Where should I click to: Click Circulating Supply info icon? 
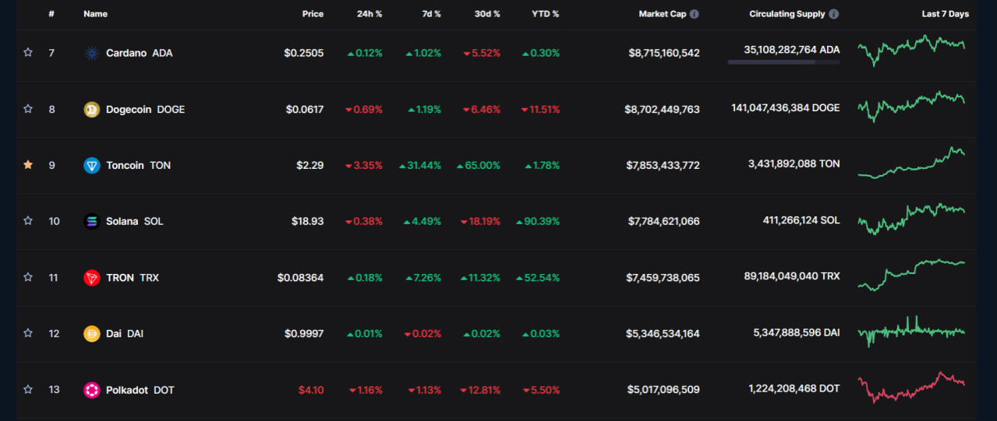[834, 14]
